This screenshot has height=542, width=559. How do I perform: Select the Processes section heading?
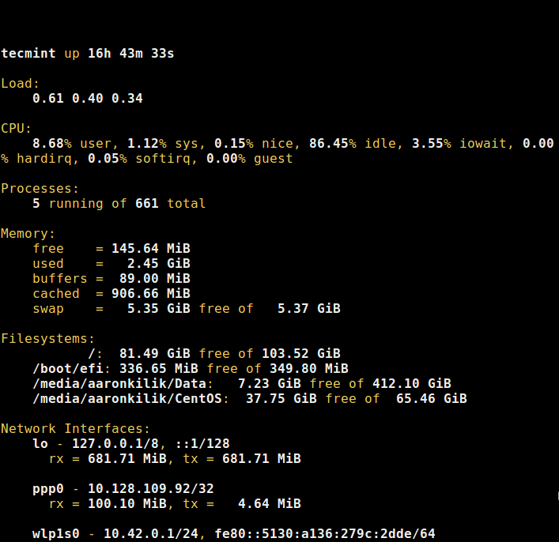[x=40, y=189]
